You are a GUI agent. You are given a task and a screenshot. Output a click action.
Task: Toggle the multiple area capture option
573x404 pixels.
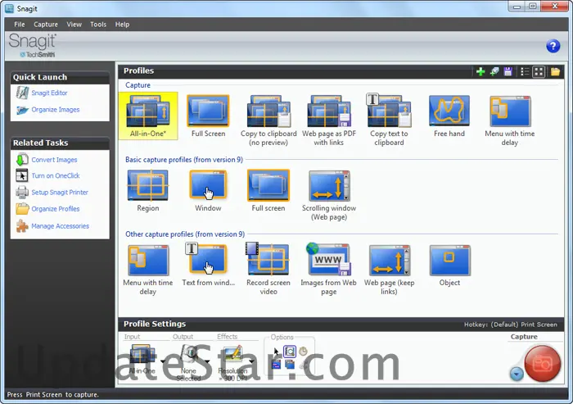pyautogui.click(x=290, y=365)
